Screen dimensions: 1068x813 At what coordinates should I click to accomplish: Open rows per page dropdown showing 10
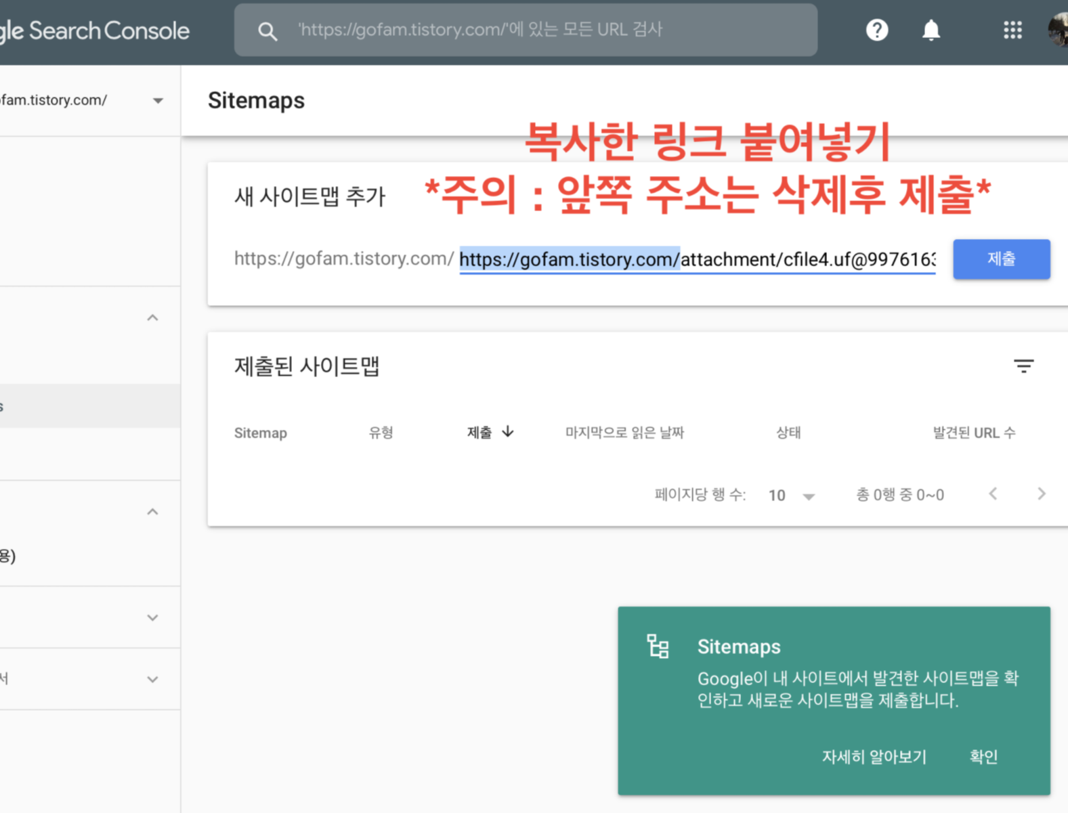791,496
